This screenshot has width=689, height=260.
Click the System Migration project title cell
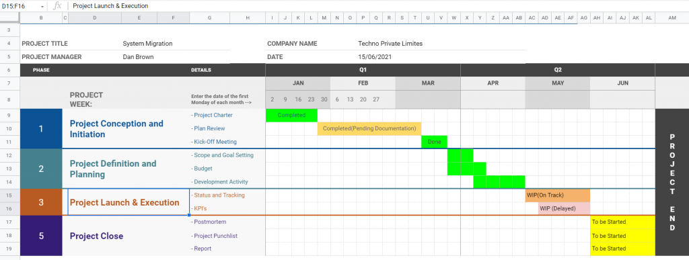[147, 44]
